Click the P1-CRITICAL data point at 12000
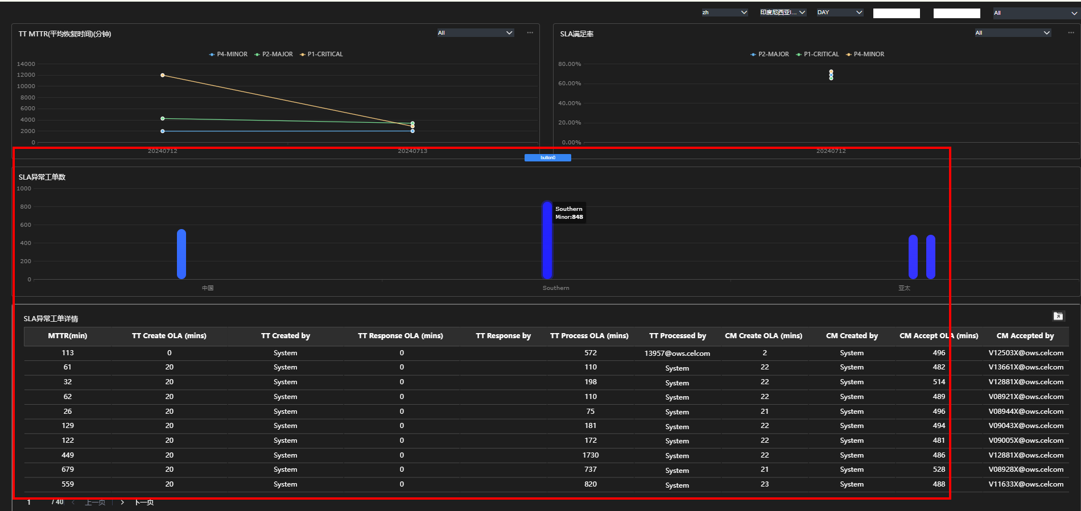Viewport: 1081px width, 511px height. 163,75
